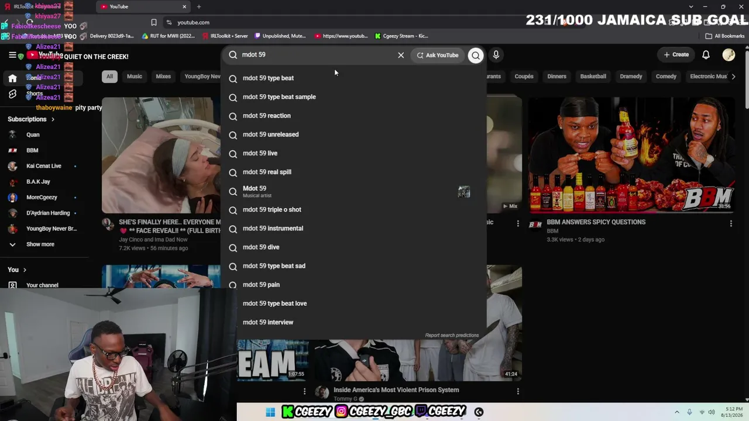This screenshot has height=421, width=749.
Task: Pick suggestion 'mdot 59 triple o shot'
Action: coord(353,210)
